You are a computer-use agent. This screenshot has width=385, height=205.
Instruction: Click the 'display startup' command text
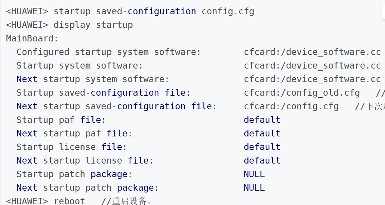click(x=93, y=25)
